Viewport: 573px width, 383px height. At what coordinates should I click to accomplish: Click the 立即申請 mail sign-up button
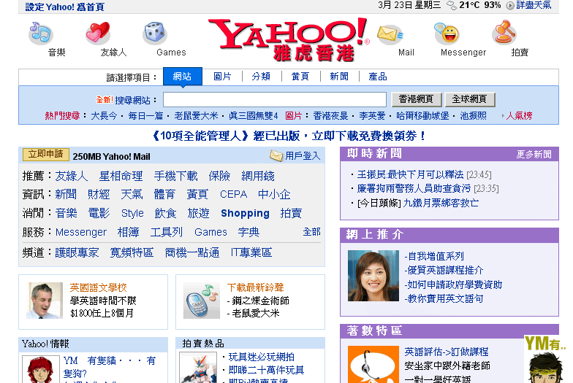point(45,155)
